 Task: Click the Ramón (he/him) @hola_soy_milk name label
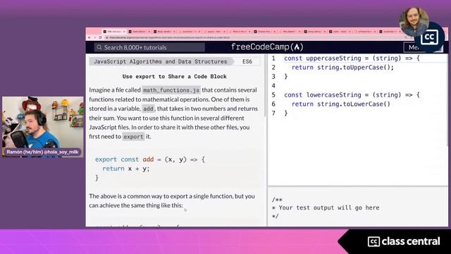(42, 152)
